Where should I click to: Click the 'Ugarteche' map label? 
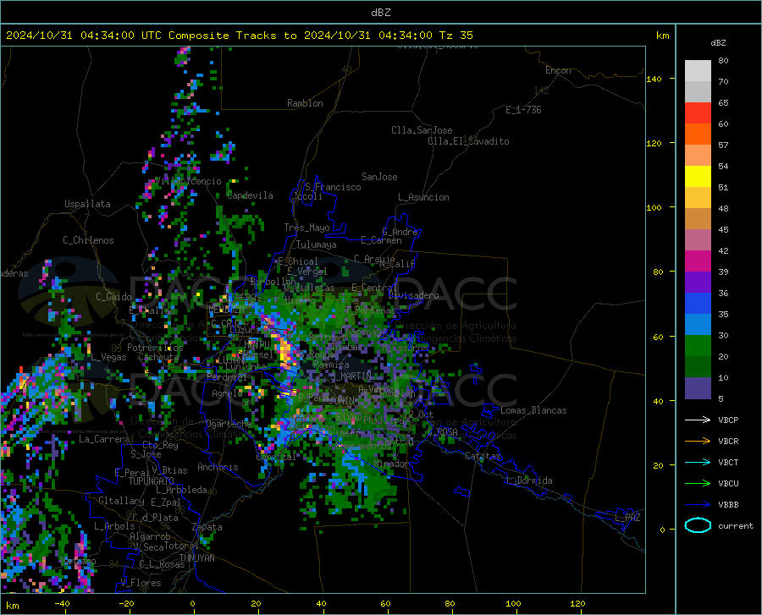(229, 424)
